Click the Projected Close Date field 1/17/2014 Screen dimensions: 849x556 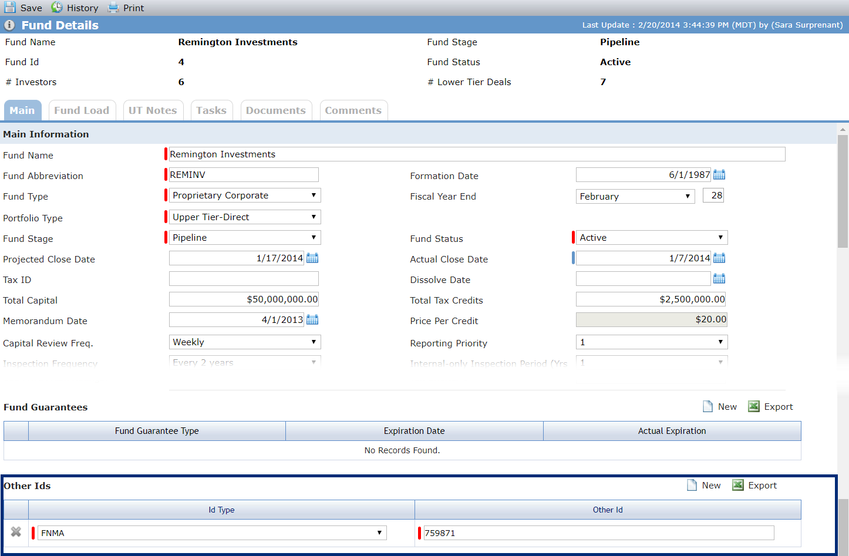pos(237,258)
